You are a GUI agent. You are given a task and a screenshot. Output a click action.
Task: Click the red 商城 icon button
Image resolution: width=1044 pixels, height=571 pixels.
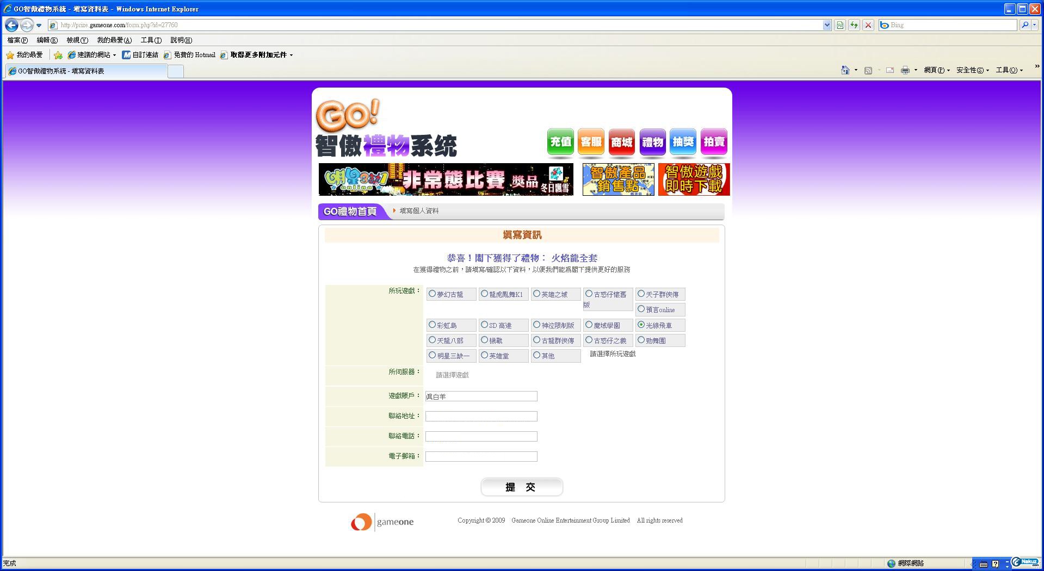tap(622, 142)
